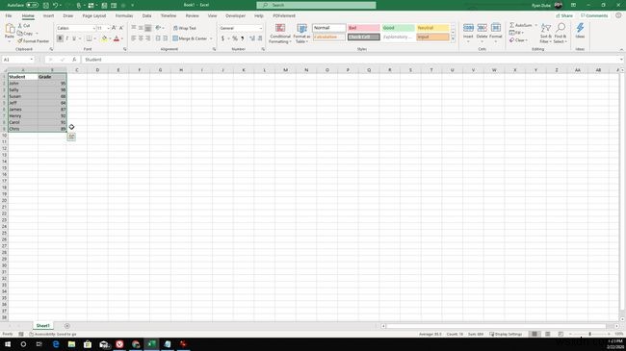The width and height of the screenshot is (626, 351).
Task: Expand the cell styles gallery
Action: point(453,38)
